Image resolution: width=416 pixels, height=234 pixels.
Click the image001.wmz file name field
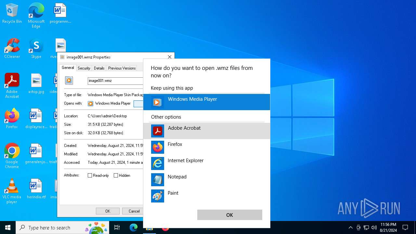(115, 81)
